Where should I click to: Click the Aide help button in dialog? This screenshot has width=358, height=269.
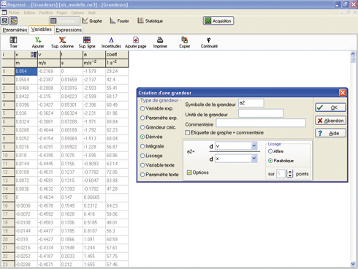(330, 133)
